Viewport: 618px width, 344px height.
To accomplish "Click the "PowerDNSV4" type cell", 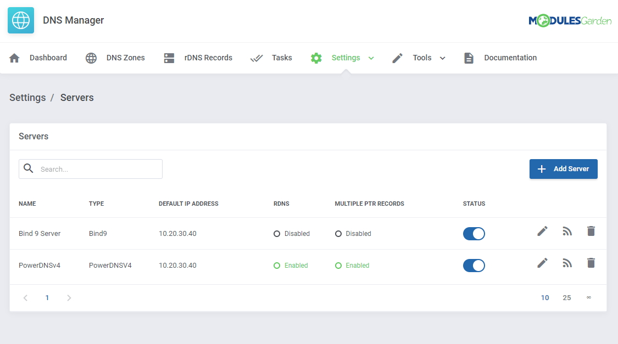I will point(110,266).
